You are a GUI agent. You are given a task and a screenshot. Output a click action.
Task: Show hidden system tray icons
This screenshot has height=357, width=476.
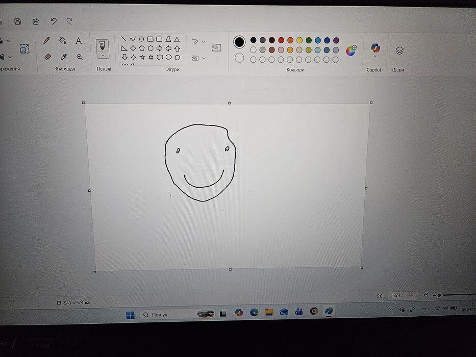tap(391, 310)
